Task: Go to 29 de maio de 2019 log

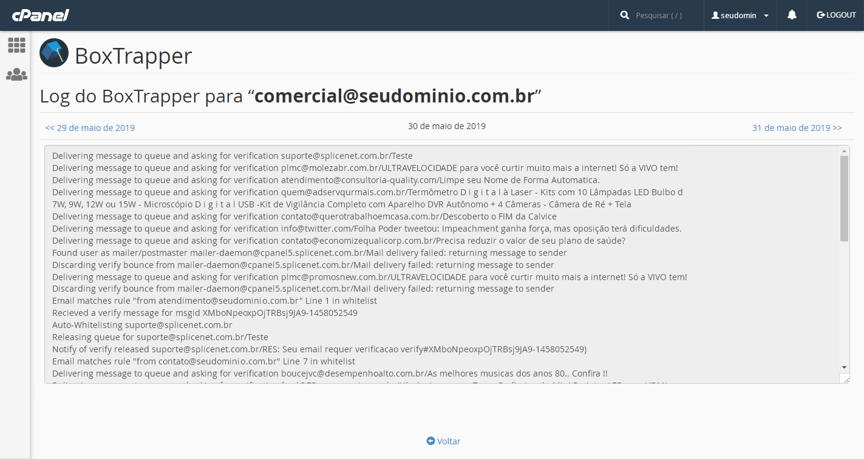Action: point(90,128)
